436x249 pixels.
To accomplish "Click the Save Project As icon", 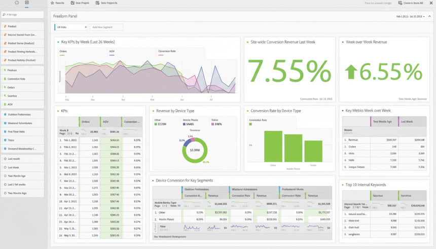I will pos(97,3).
